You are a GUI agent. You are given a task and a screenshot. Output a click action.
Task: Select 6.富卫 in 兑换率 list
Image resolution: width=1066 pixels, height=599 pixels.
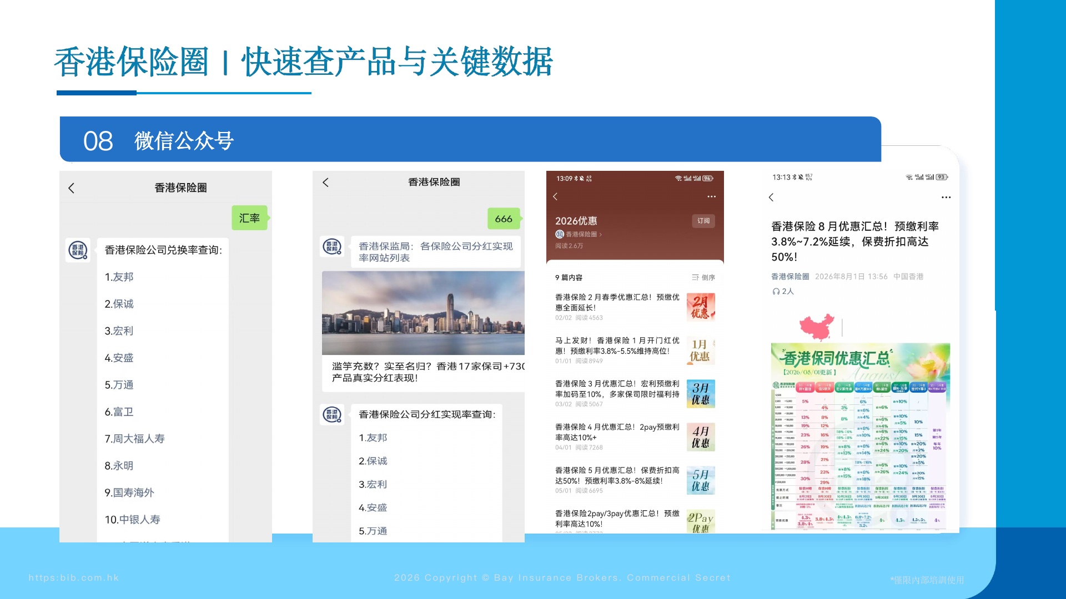119,412
